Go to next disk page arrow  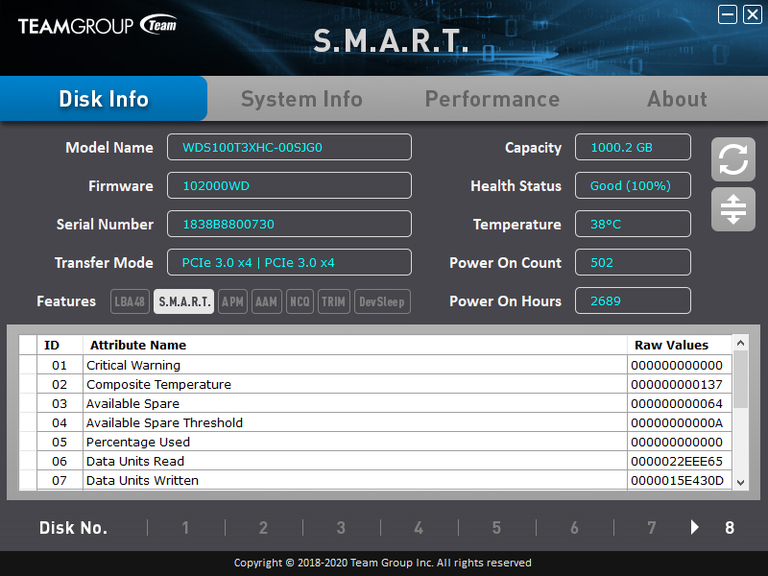click(x=694, y=527)
